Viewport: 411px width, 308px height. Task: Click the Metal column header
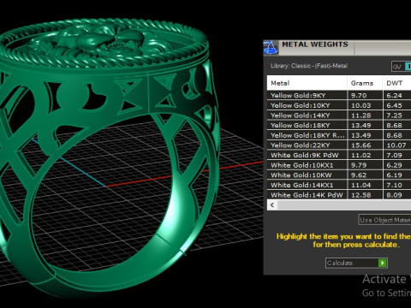click(307, 83)
